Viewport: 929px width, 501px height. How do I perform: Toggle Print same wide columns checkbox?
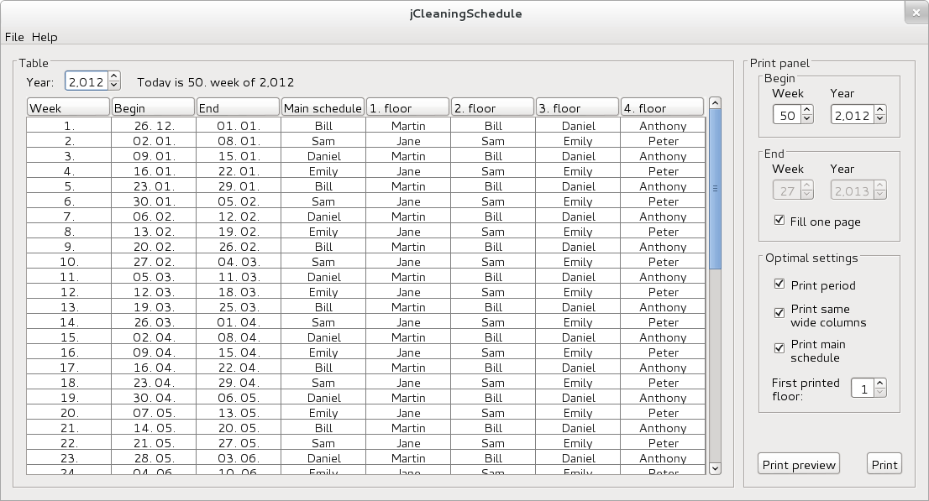coord(779,313)
